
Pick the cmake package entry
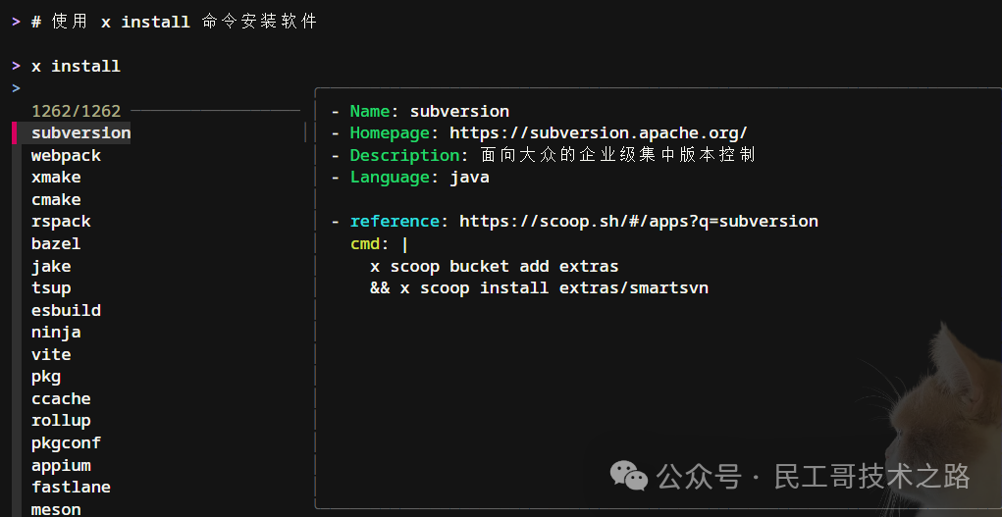click(x=56, y=199)
